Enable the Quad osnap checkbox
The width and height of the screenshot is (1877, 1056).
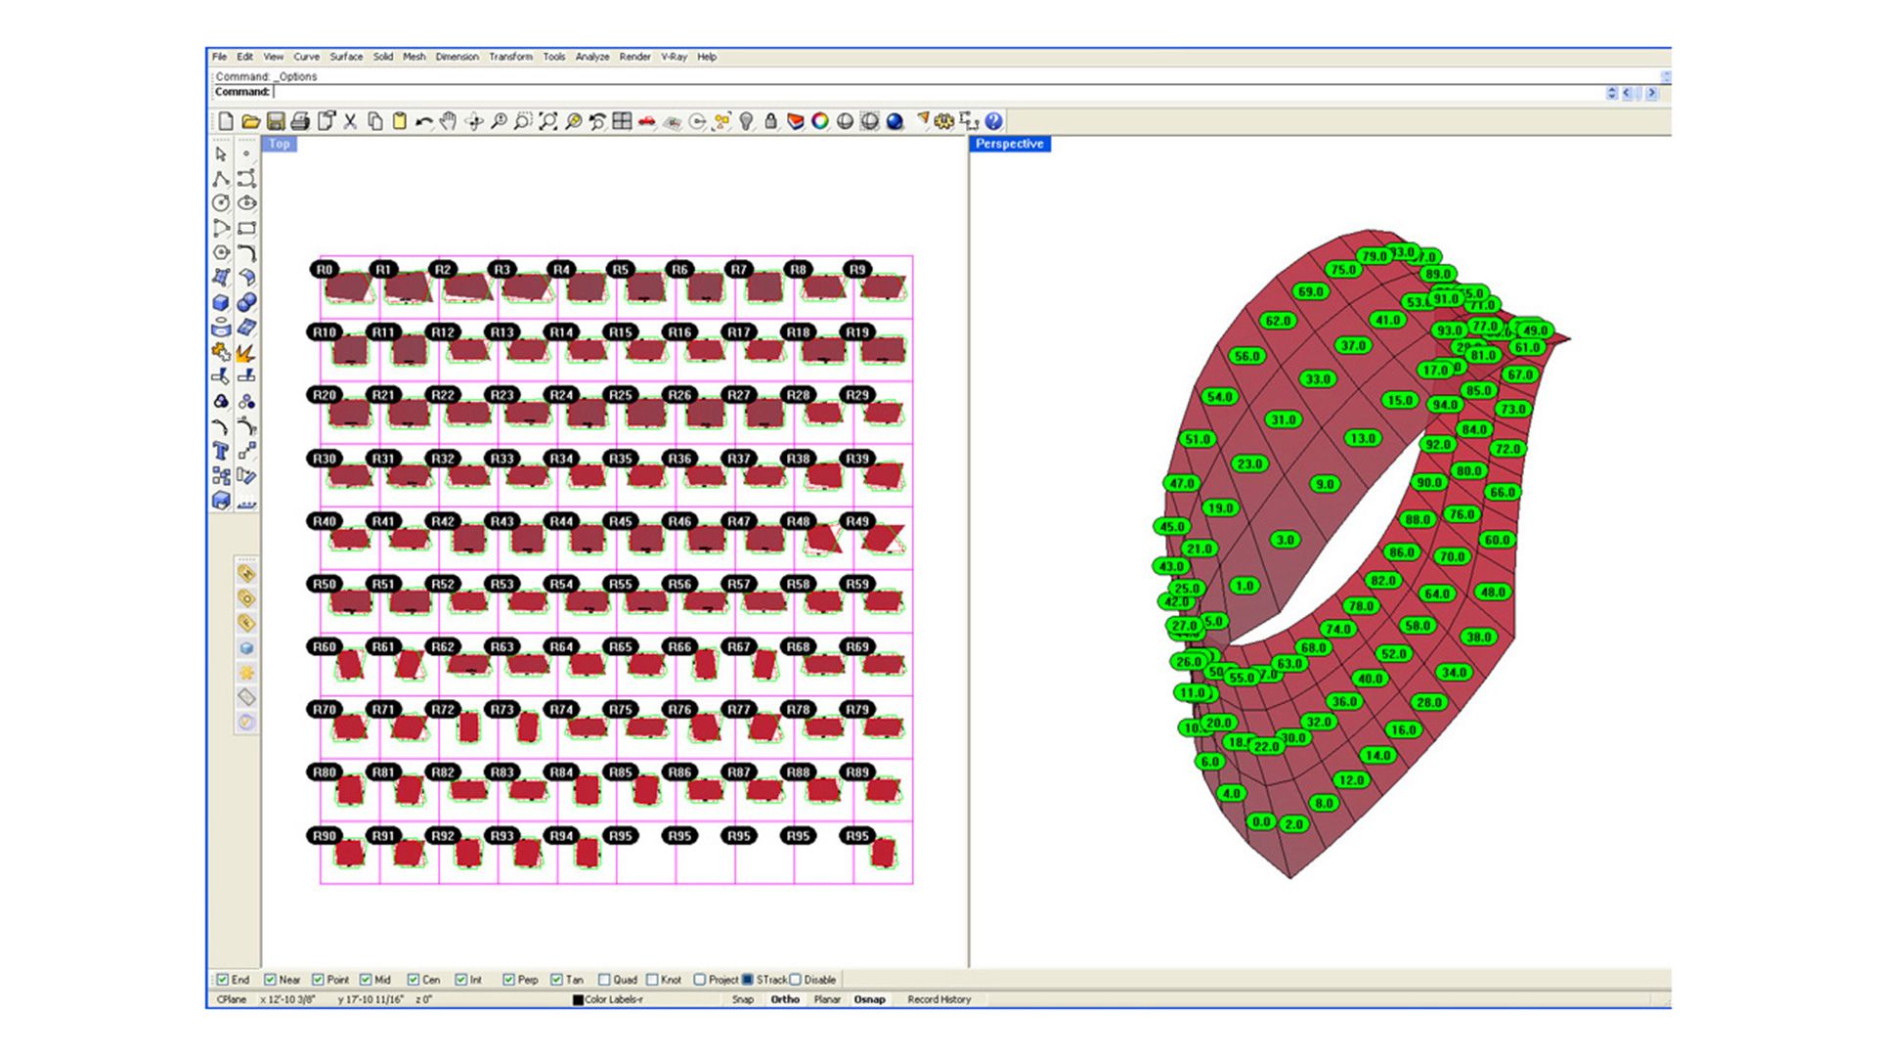click(604, 980)
